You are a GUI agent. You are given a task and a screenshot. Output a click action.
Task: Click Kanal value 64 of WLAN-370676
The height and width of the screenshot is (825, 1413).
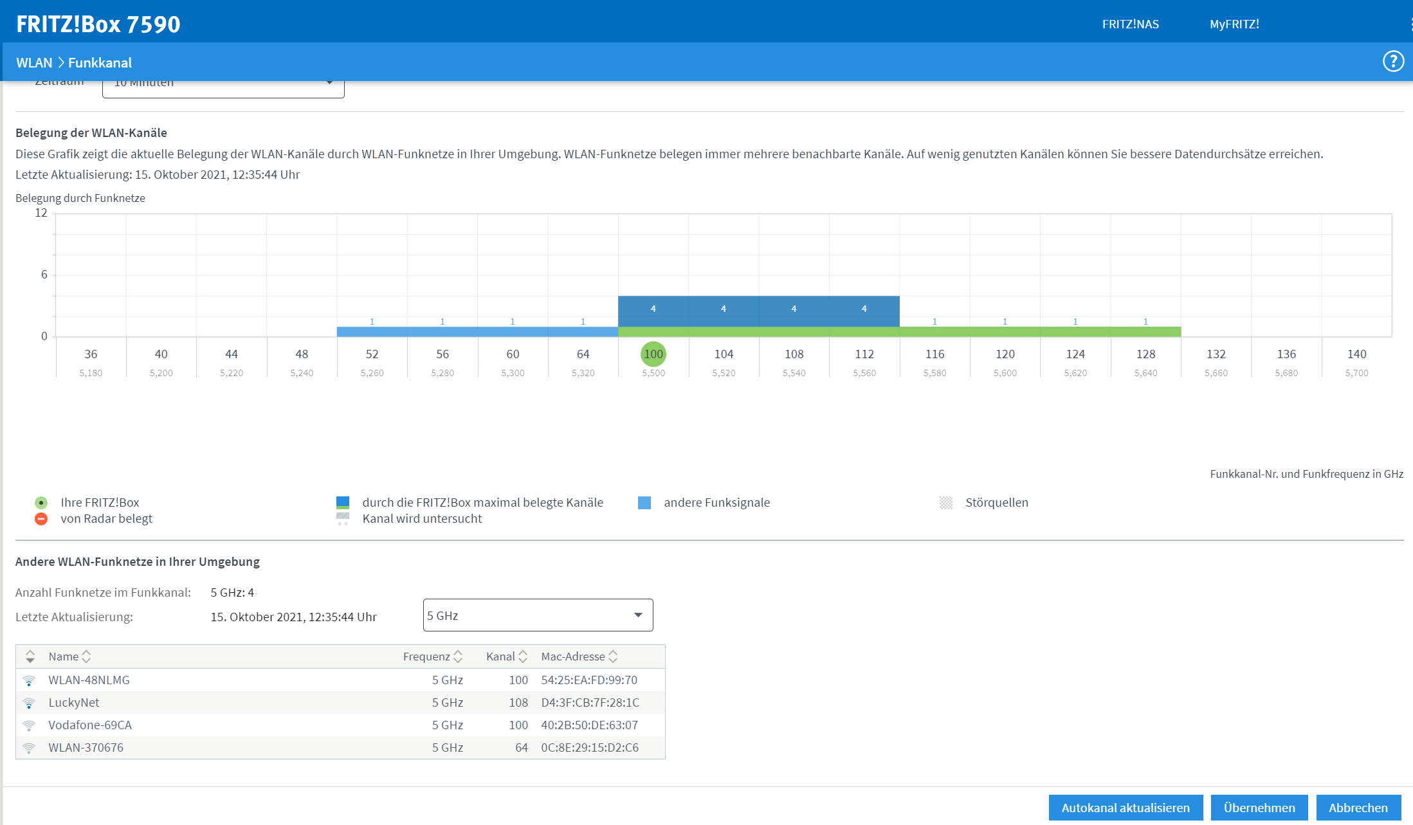coord(522,748)
